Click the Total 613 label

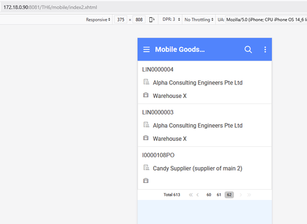point(172,195)
